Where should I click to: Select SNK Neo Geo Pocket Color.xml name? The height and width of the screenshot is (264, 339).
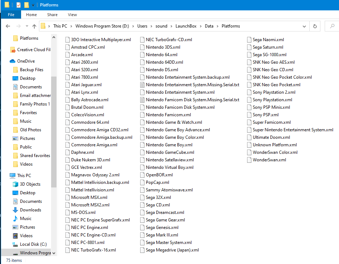[282, 77]
